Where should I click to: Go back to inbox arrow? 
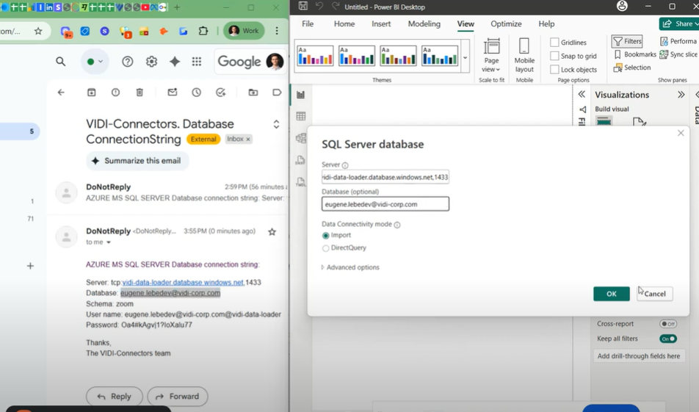pos(61,93)
